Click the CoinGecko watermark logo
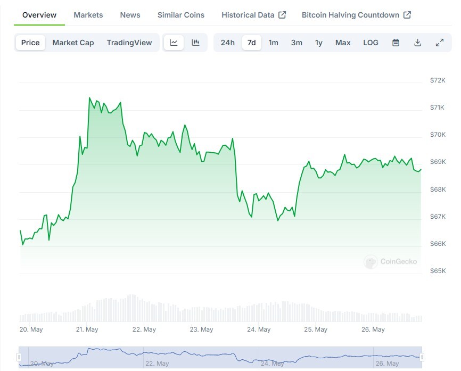The height and width of the screenshot is (371, 461). (390, 262)
